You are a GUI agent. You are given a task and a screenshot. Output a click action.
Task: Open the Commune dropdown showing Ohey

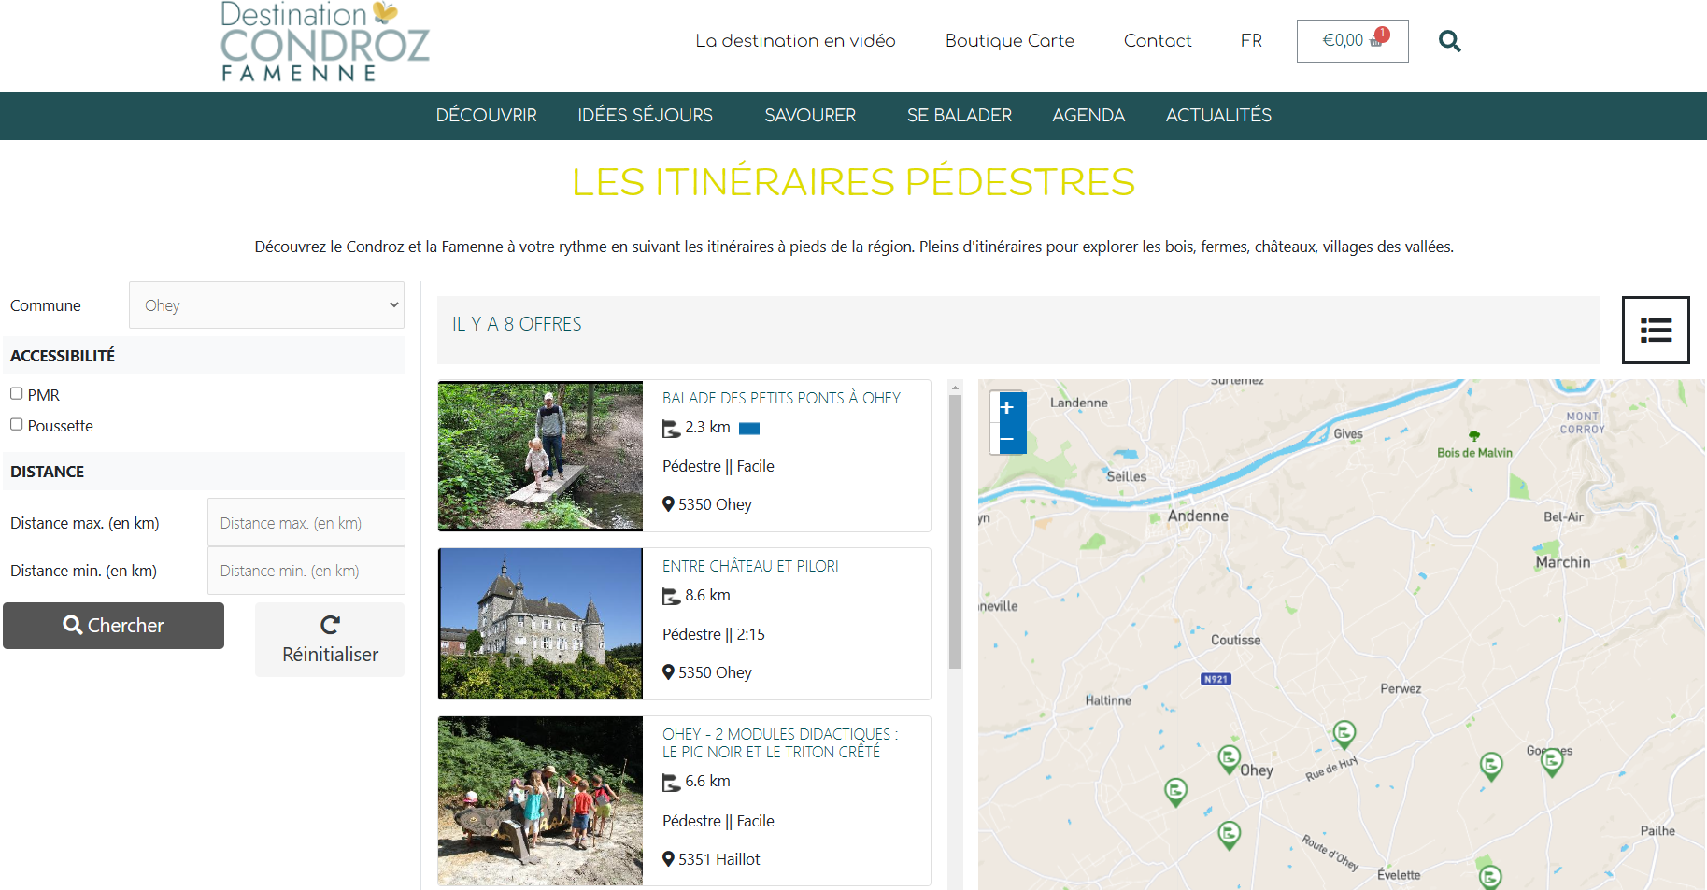267,305
